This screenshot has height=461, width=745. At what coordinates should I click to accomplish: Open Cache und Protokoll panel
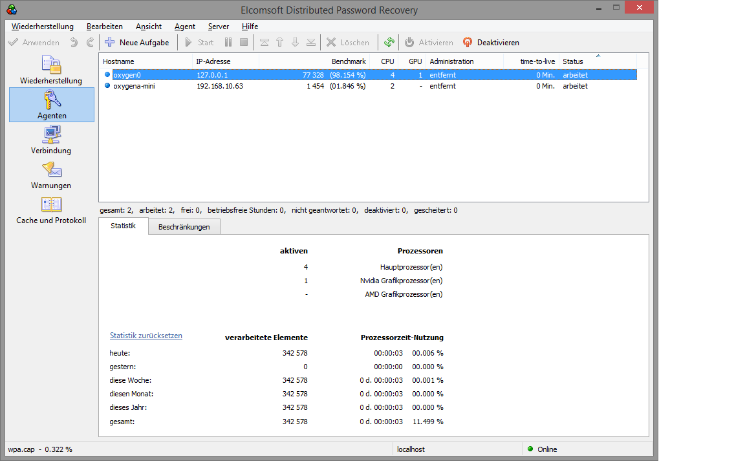tap(51, 210)
